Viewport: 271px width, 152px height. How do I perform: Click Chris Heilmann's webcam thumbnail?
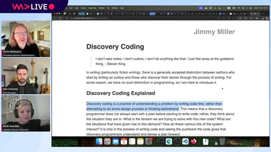coord(26,39)
